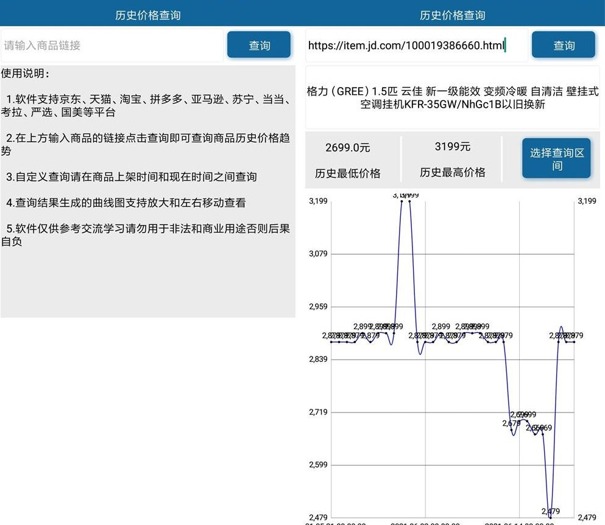The width and height of the screenshot is (605, 525).
Task: Click instruction 1 listing supported platforms 京东、天猫
Action: click(x=146, y=105)
